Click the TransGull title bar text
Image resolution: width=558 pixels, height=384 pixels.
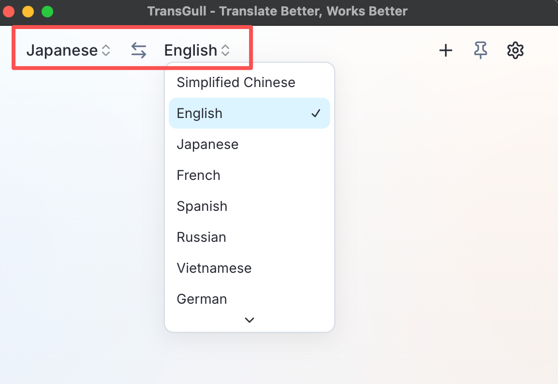[277, 11]
